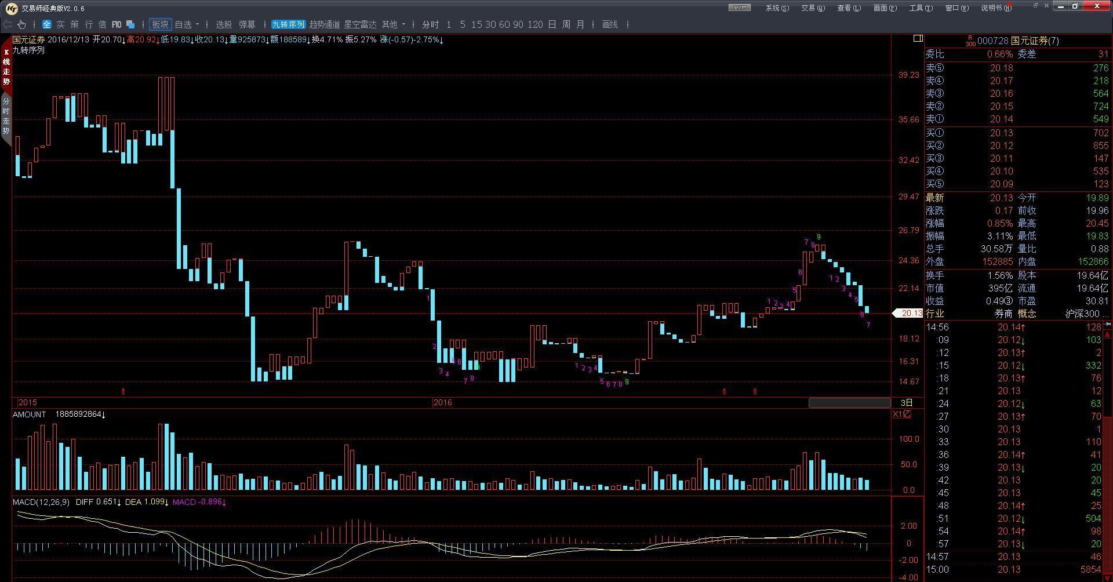Click the stock name 000728 国元证券(7)
The height and width of the screenshot is (582, 1113).
1018,41
